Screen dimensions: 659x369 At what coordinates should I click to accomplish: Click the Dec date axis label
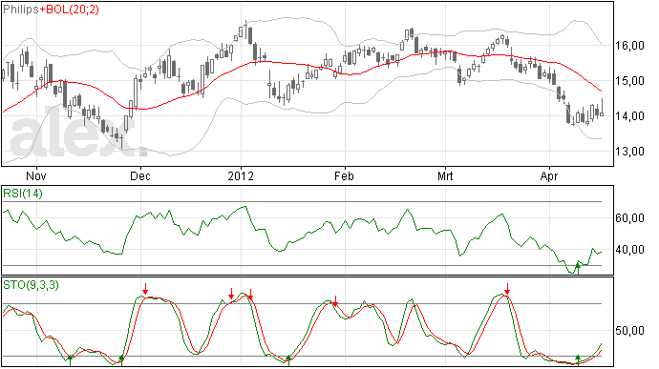[x=140, y=175]
